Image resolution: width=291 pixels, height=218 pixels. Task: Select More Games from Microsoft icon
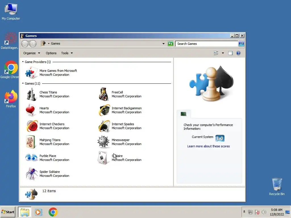pyautogui.click(x=31, y=73)
